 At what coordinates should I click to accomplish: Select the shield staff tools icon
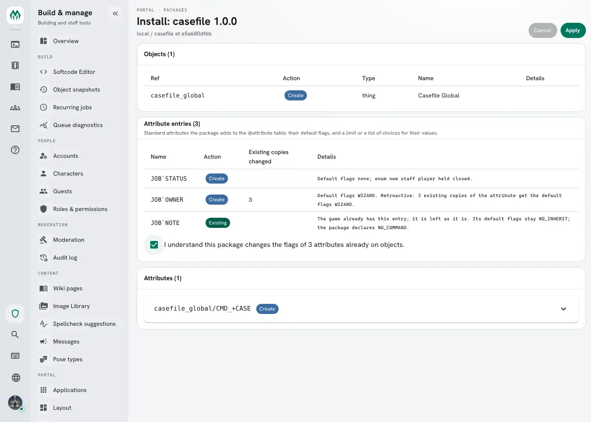pos(15,314)
